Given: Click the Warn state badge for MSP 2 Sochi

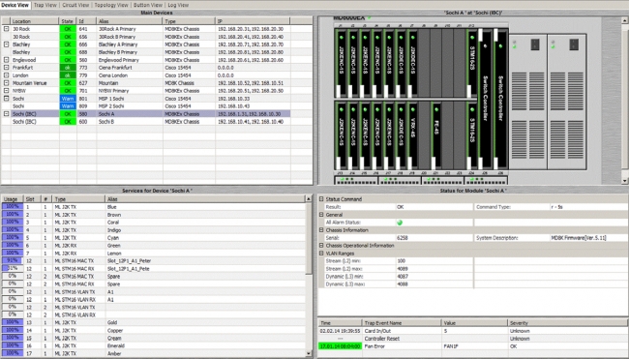Looking at the screenshot, I should pos(68,106).
